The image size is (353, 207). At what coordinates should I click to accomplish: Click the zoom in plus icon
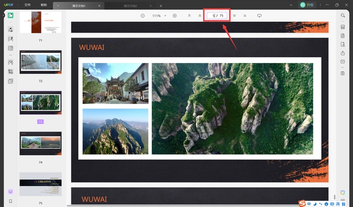point(174,16)
